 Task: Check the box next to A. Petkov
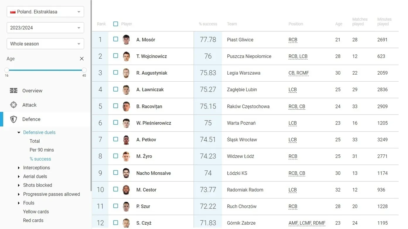116,139
